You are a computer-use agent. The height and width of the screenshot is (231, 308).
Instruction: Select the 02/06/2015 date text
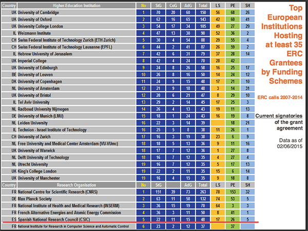[x=290, y=146]
